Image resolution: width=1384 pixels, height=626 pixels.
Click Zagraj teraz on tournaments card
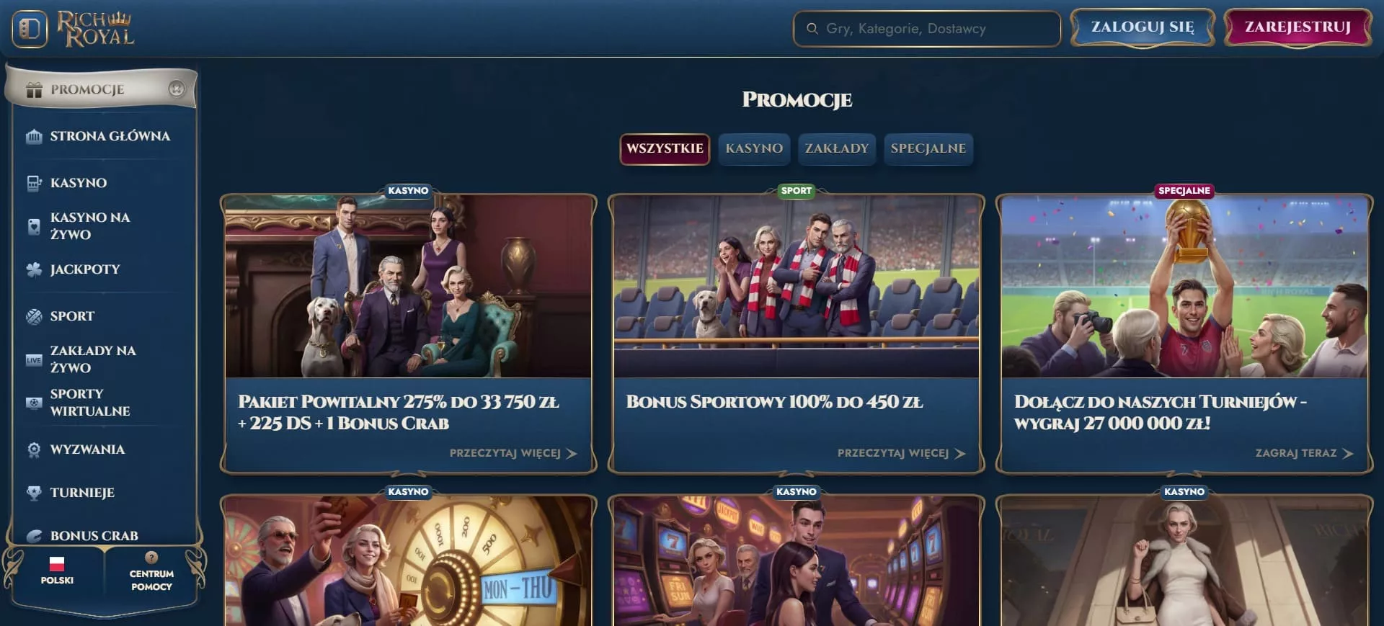[1304, 453]
